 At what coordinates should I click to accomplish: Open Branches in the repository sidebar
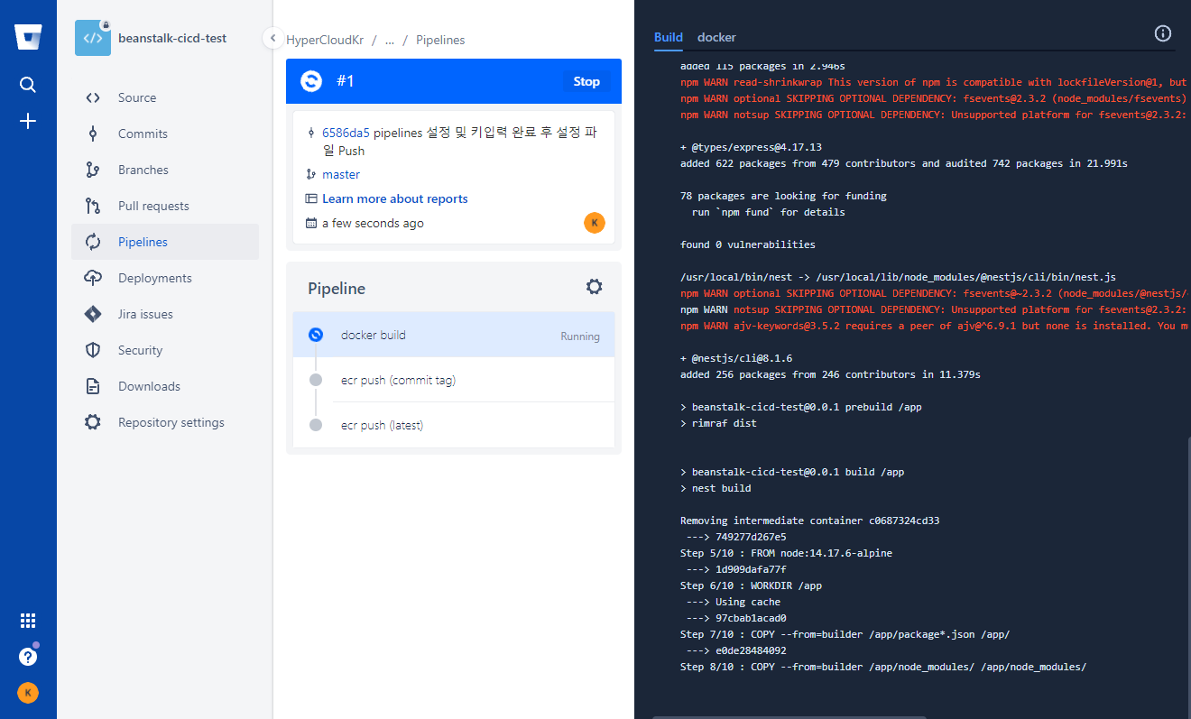pyautogui.click(x=165, y=170)
